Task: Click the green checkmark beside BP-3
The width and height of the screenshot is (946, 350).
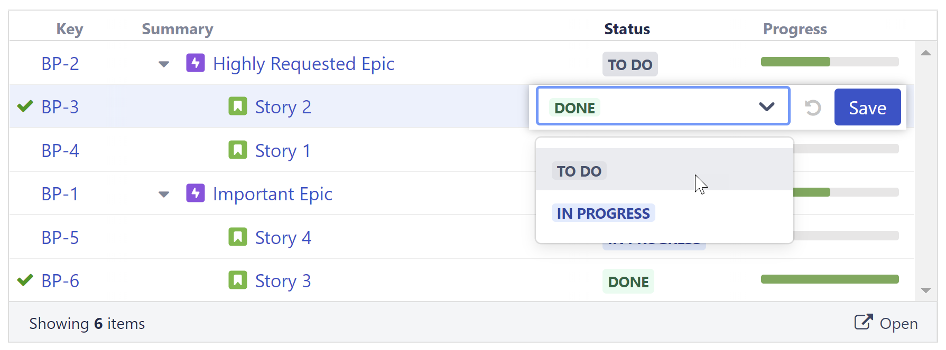Action: coord(25,106)
